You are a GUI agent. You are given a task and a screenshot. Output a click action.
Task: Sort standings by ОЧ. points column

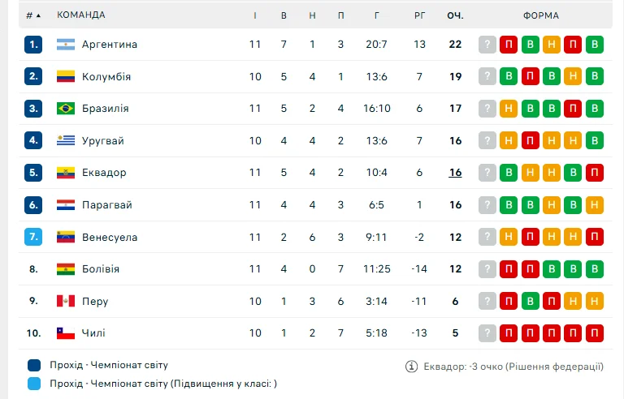coord(455,15)
